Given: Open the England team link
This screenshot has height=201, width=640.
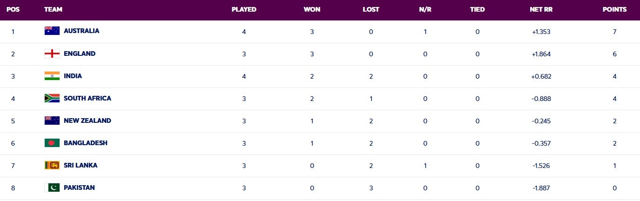Looking at the screenshot, I should tap(80, 54).
